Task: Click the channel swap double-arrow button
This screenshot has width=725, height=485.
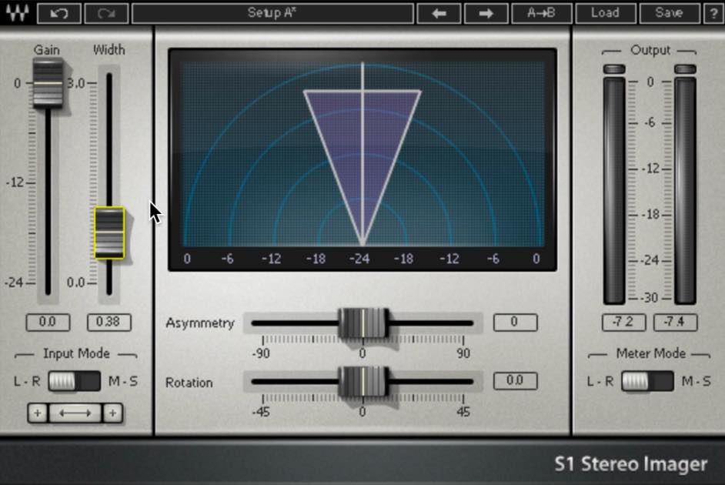Action: tap(75, 413)
